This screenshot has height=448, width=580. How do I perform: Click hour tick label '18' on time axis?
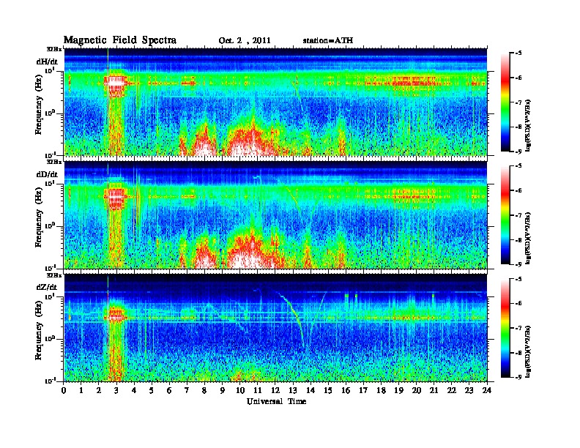[381, 390]
